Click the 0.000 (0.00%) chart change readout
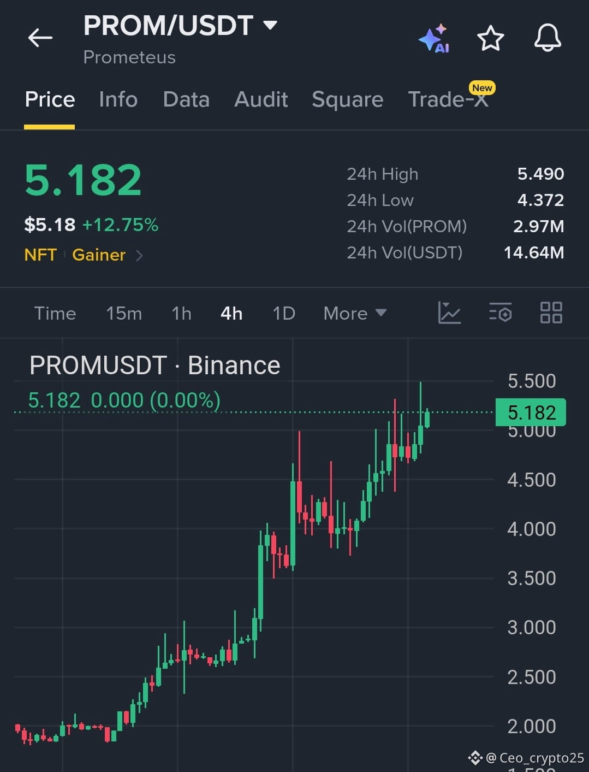 156,400
